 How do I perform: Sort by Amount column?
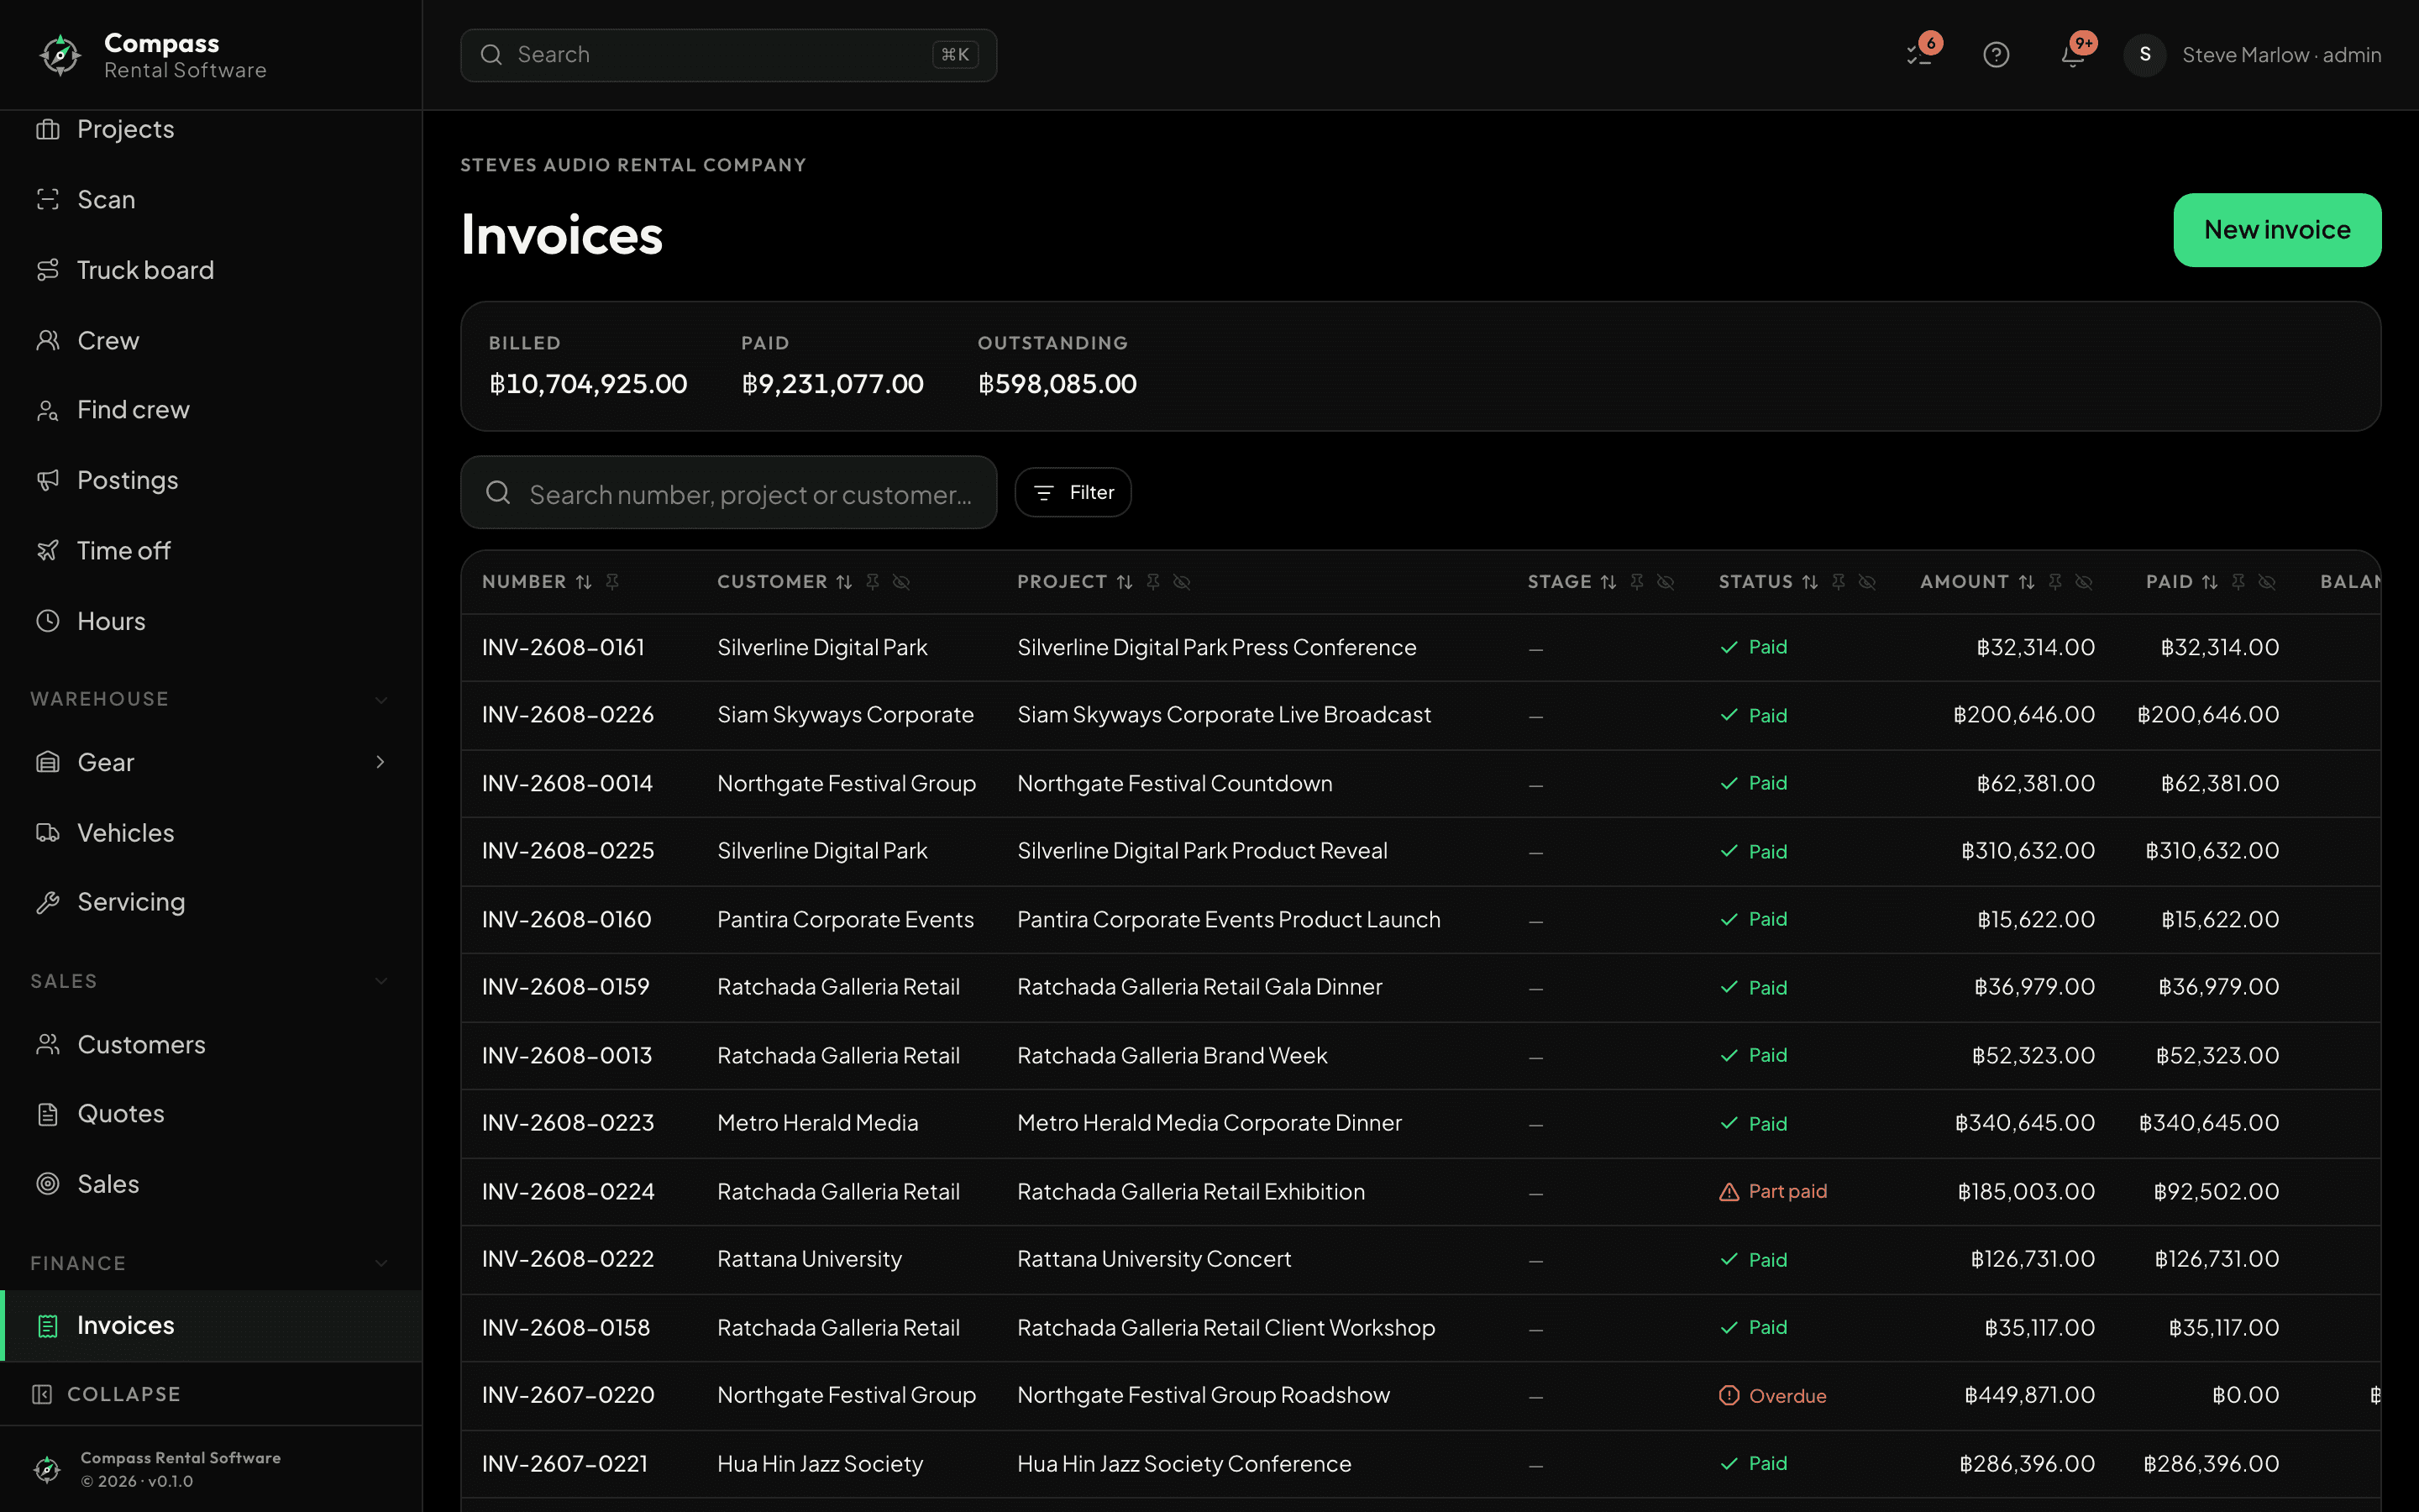pos(2026,582)
